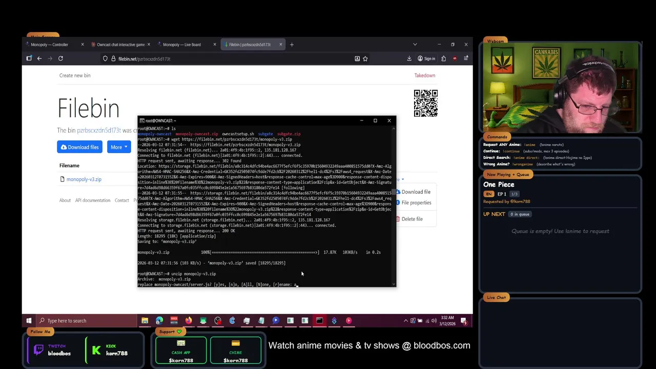Choose File properties from the file menu

coord(416,202)
